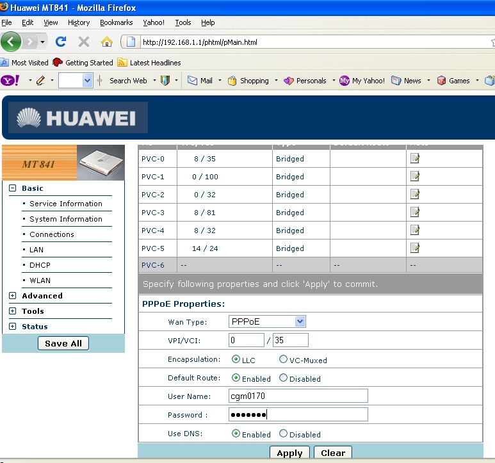Open Yahoo Mail envelope icon
495x463 pixels.
pyautogui.click(x=192, y=81)
